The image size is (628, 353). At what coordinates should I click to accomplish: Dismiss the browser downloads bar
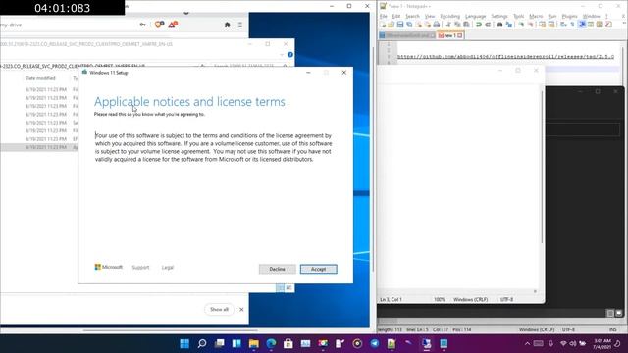pyautogui.click(x=241, y=310)
